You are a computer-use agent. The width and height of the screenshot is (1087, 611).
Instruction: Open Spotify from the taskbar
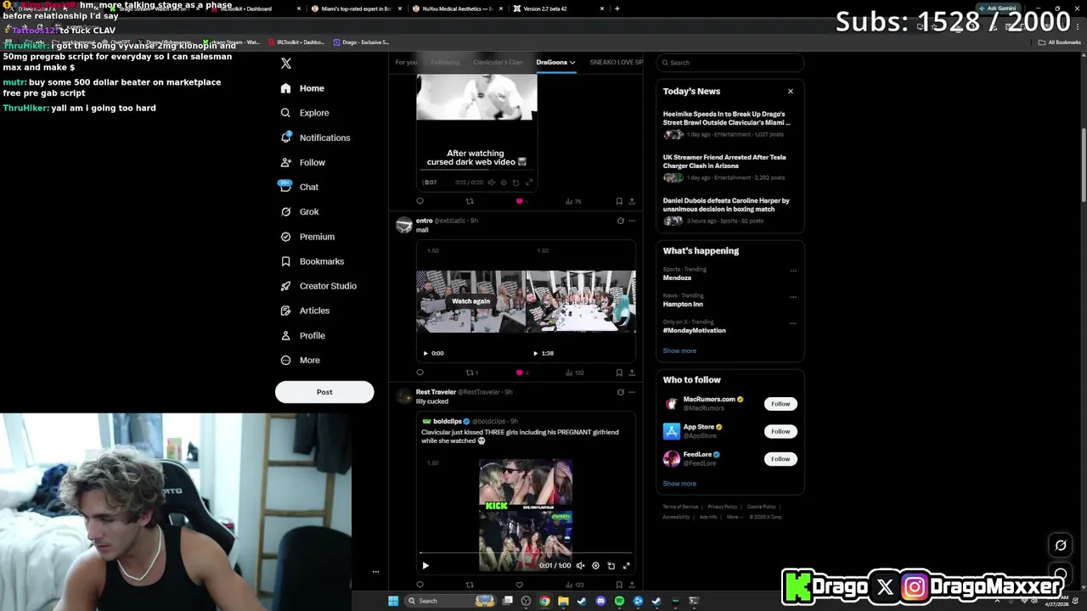[619, 601]
